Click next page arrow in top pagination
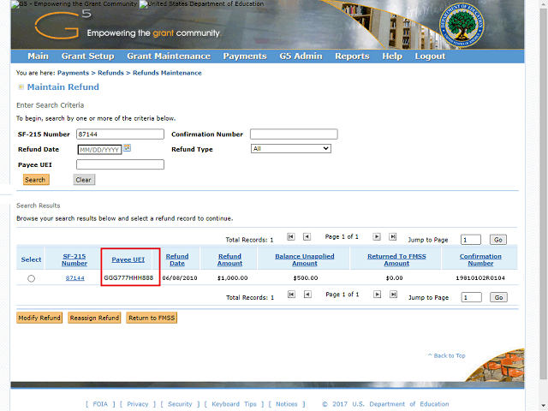This screenshot has width=548, height=411. (378, 237)
